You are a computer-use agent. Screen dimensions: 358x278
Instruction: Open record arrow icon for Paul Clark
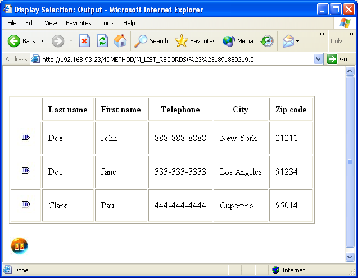26,204
